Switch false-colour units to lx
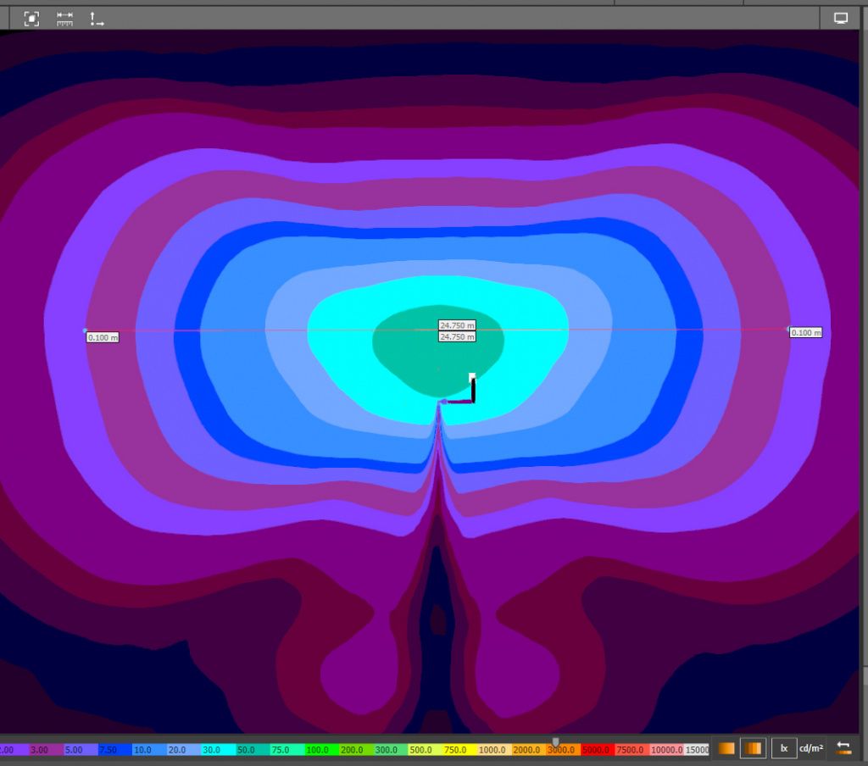Image resolution: width=868 pixels, height=766 pixels. [x=784, y=749]
